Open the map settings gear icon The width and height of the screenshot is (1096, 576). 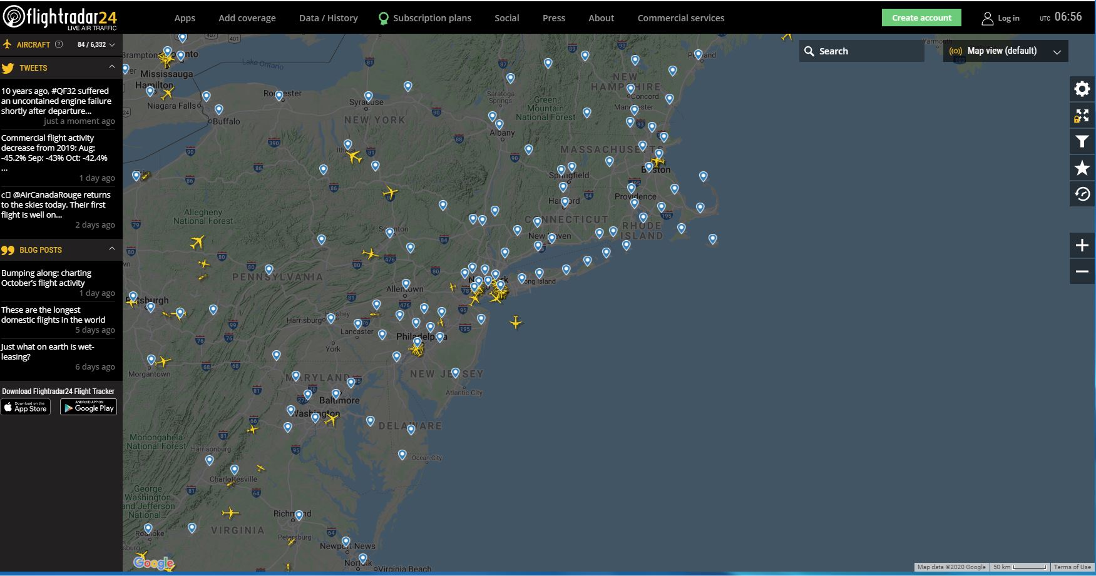coord(1082,89)
